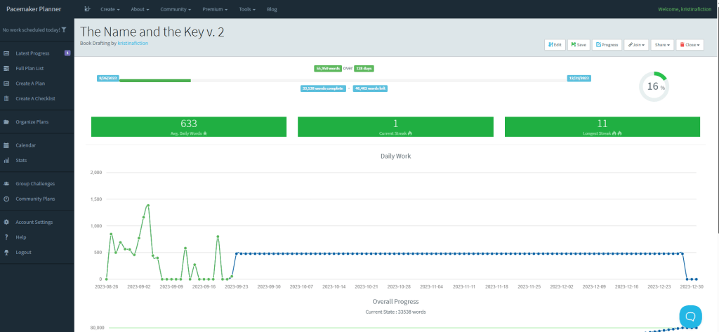
Task: Click the sidebar collapse icon in top navbar
Action: pyautogui.click(x=88, y=9)
